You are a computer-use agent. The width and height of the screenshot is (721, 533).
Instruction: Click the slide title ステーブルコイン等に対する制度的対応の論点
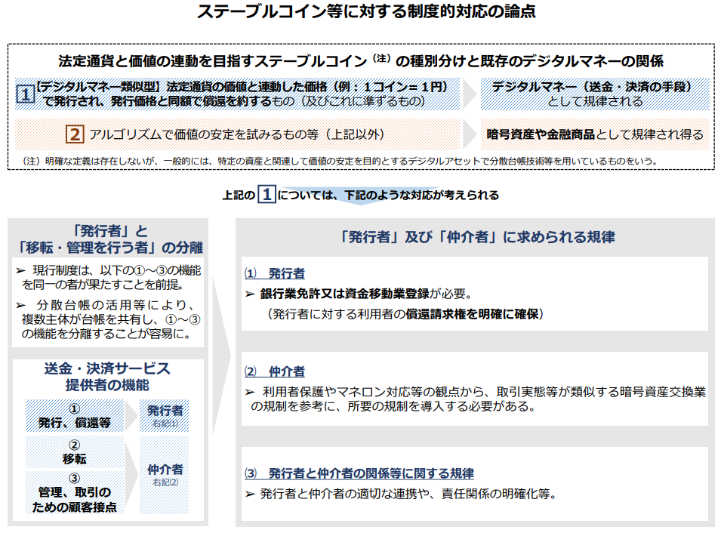point(360,13)
